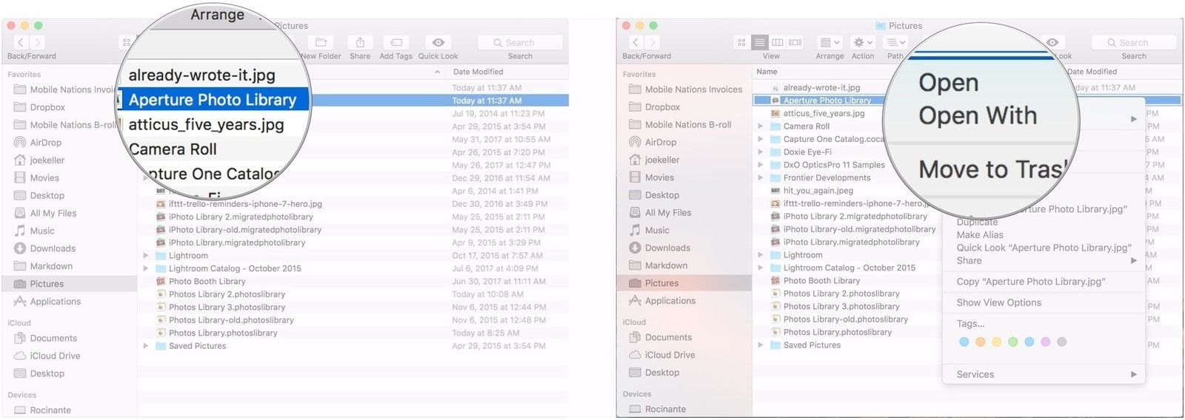Image resolution: width=1185 pixels, height=420 pixels.
Task: Click Copy "Aperture Photo Library.jpg" menu entry
Action: tap(1030, 282)
